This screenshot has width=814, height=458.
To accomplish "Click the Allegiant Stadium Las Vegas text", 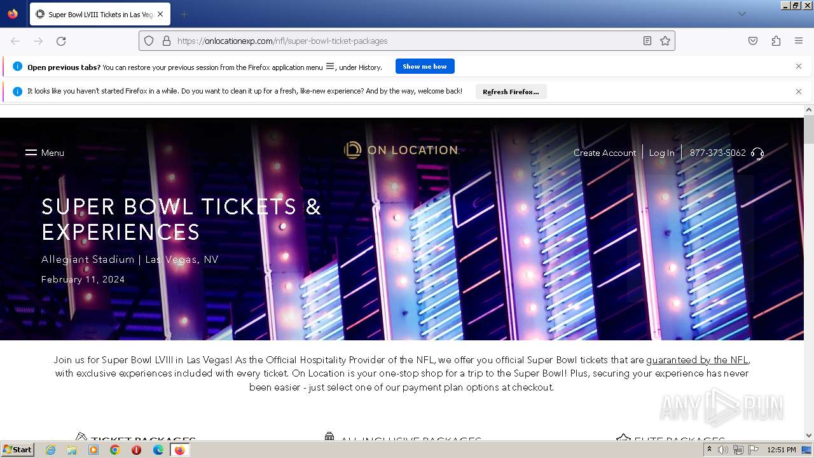I will click(130, 260).
